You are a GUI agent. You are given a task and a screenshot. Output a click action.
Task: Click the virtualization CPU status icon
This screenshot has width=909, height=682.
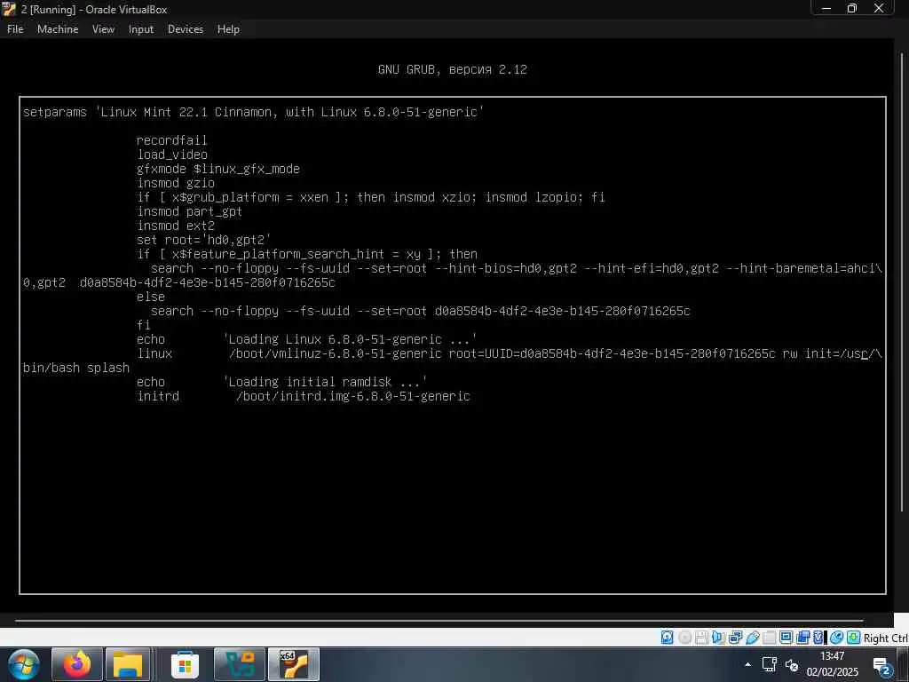point(818,638)
